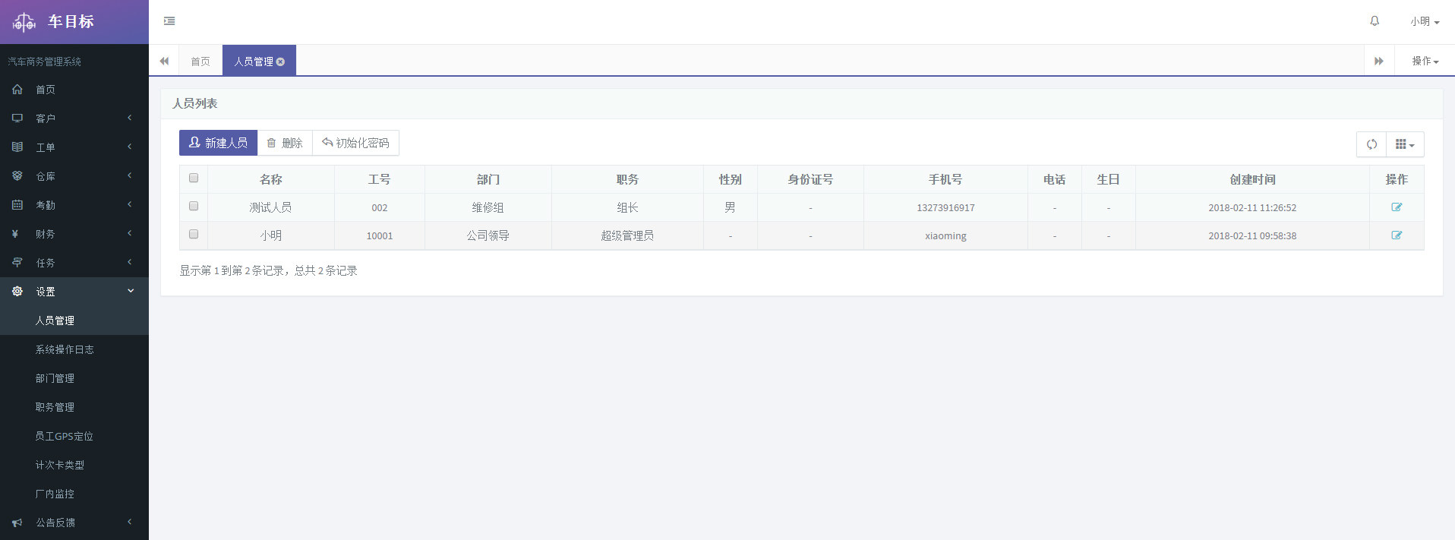The width and height of the screenshot is (1455, 540).
Task: Click the 2018-02-11 09:58:38 timestamp cell
Action: pos(1252,235)
